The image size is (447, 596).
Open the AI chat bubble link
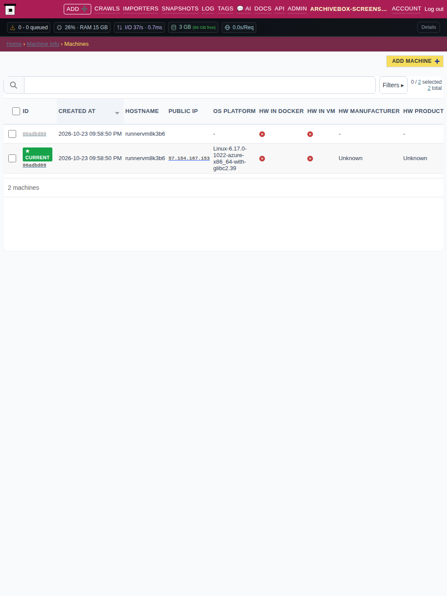[x=244, y=9]
